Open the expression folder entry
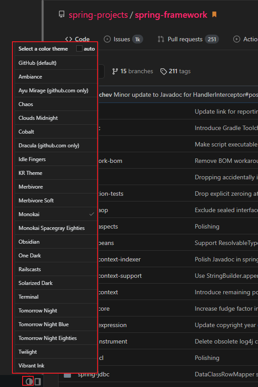Image resolution: width=258 pixels, height=387 pixels. 112,325
